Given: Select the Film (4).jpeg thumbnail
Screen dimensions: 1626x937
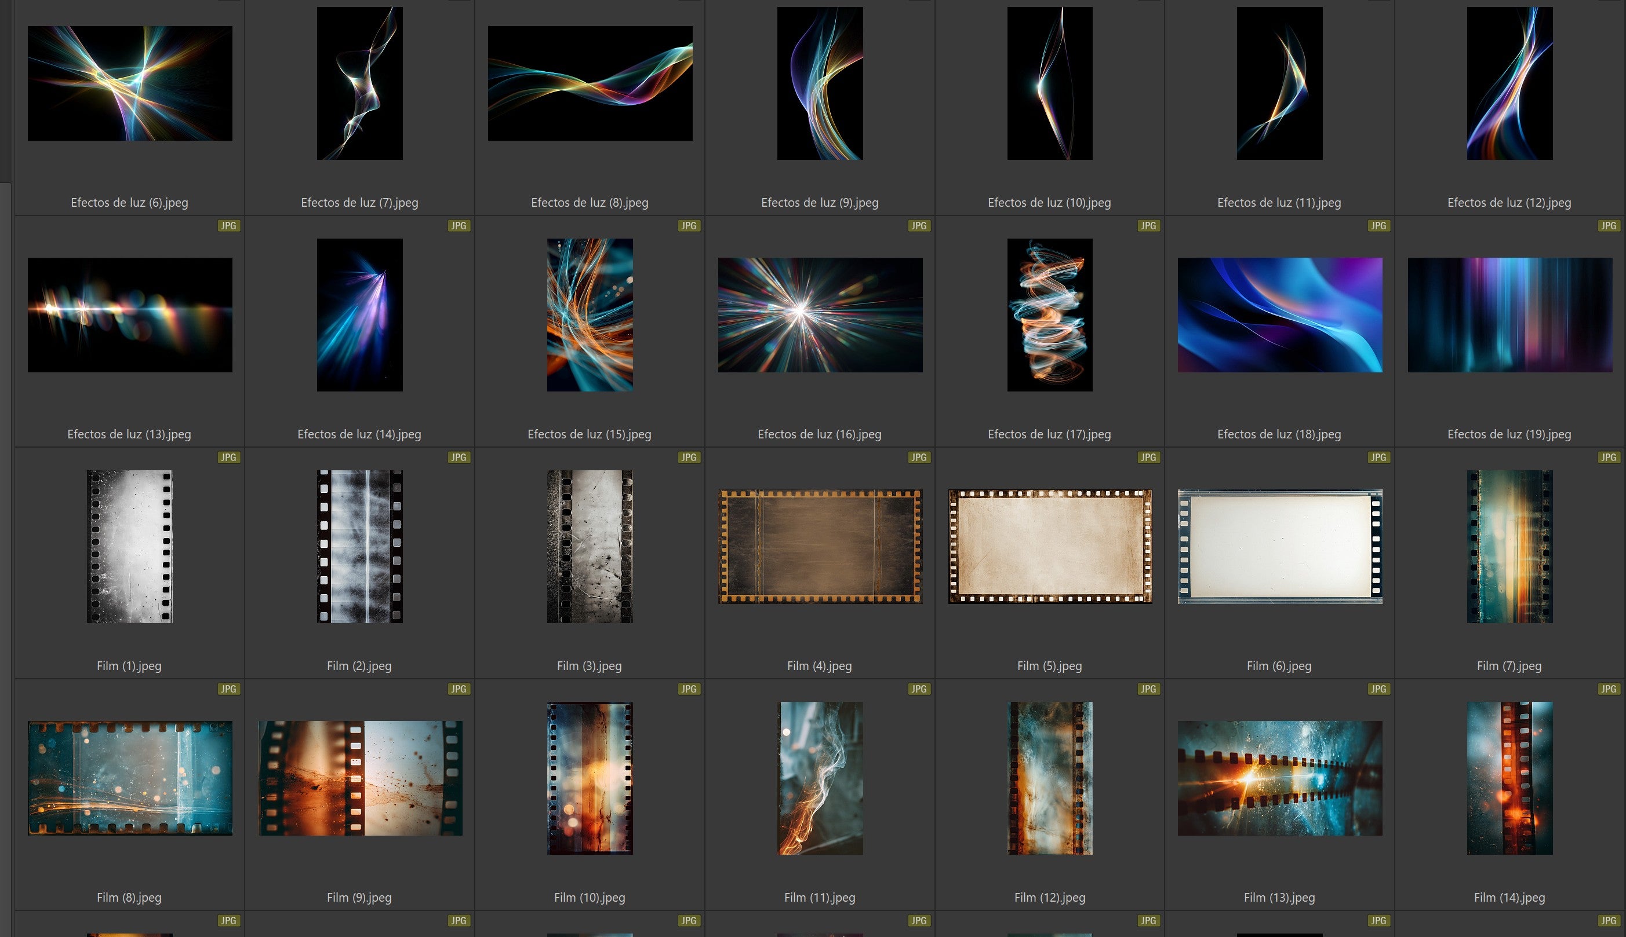Looking at the screenshot, I should coord(820,546).
